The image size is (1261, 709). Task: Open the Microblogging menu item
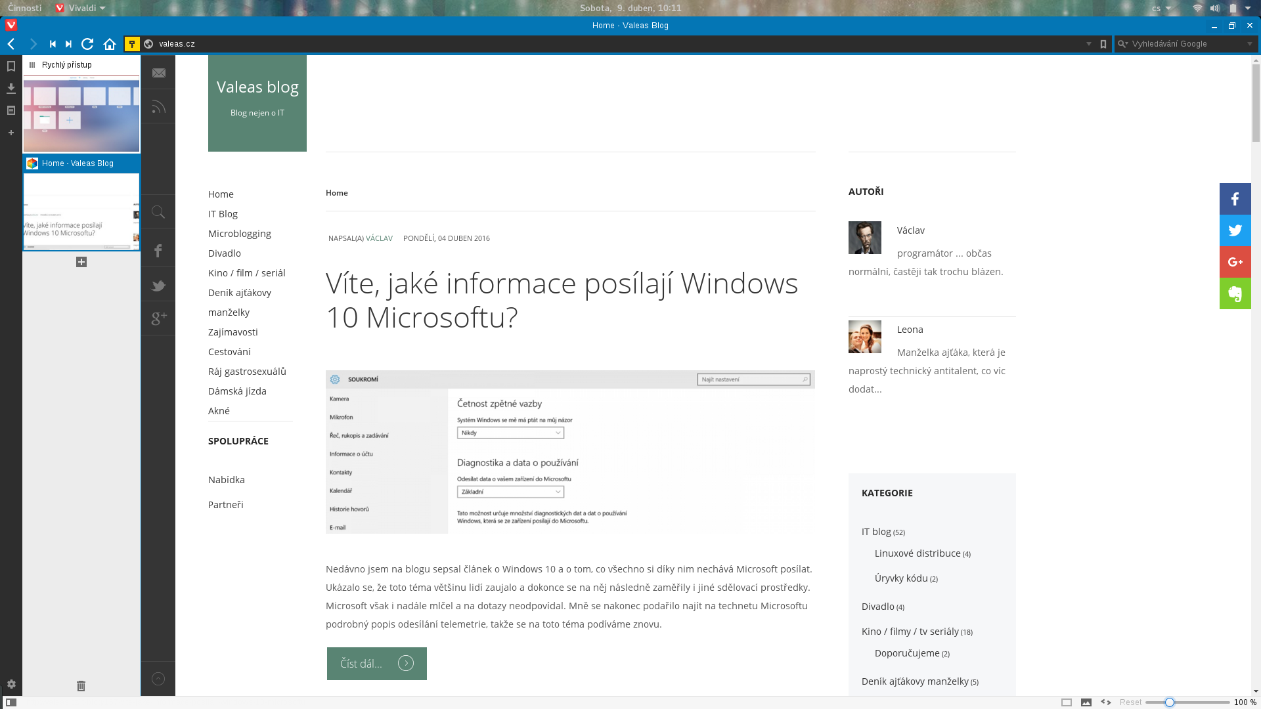[x=240, y=234]
